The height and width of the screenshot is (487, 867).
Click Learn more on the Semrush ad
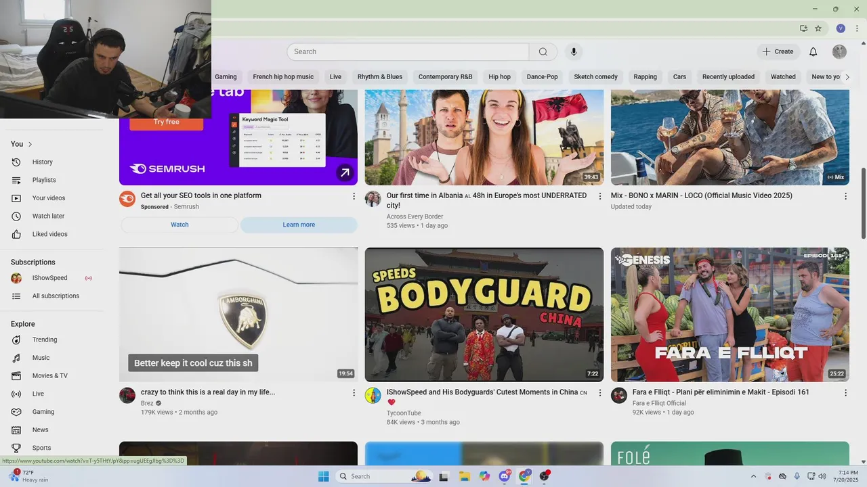[x=299, y=225]
